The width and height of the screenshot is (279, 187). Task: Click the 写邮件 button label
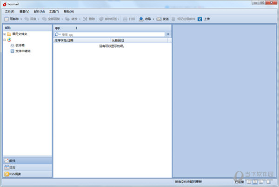coord(14,19)
